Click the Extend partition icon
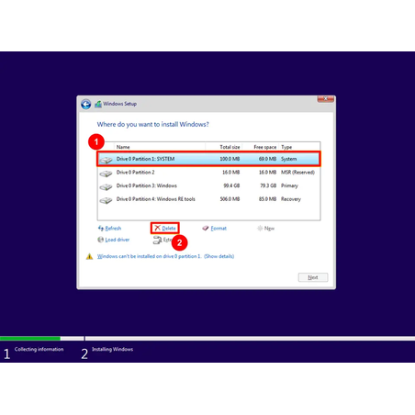The height and width of the screenshot is (415, 415). (x=157, y=240)
